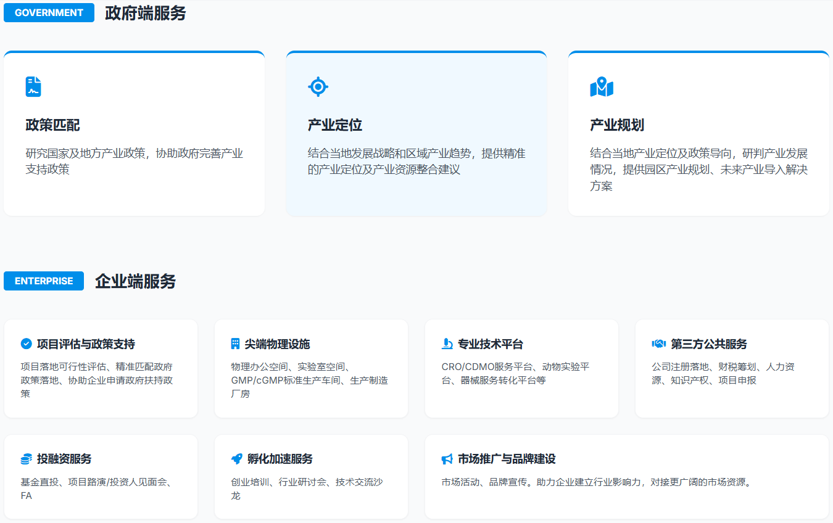Viewport: 833px width, 523px height.
Task: Click the document icon above 政策匹配
Action: pos(33,87)
